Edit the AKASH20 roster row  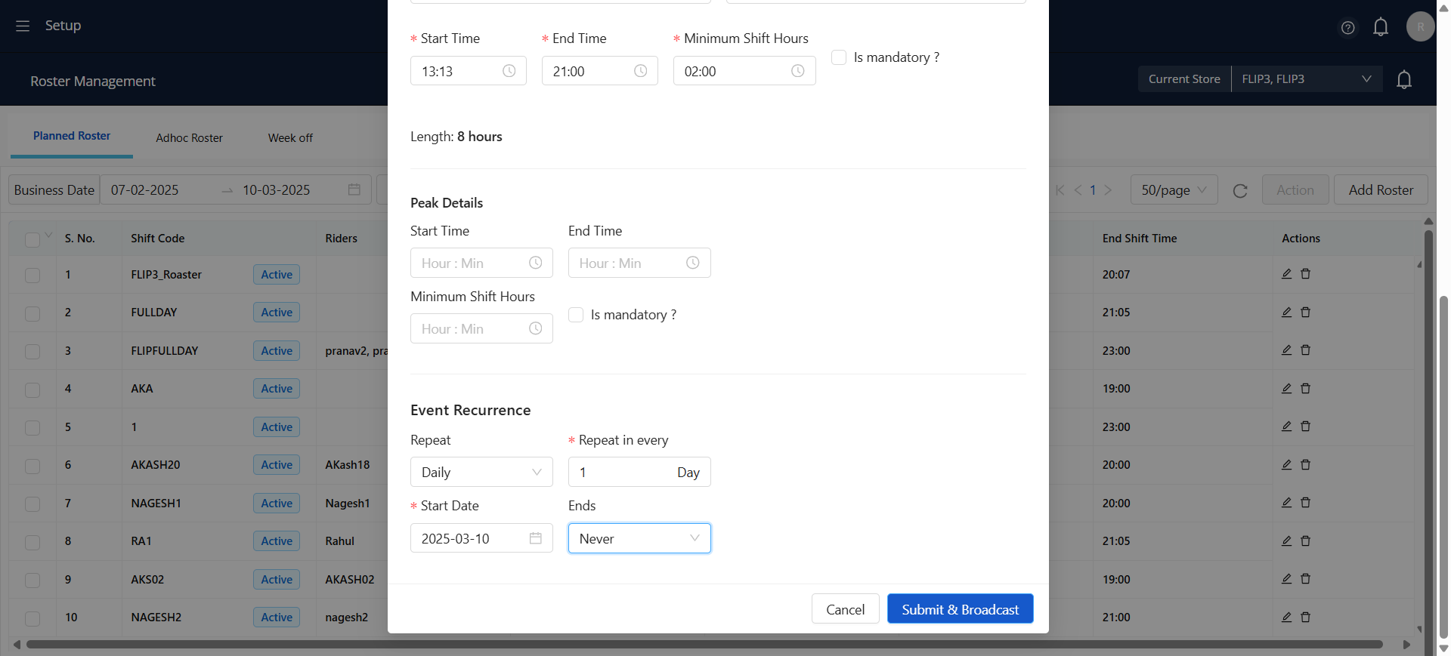tap(1286, 464)
